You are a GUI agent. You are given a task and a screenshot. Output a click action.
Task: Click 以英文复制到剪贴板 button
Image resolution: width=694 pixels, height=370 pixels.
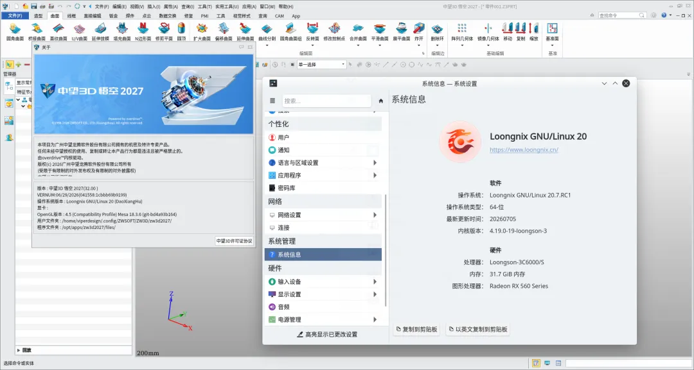(x=478, y=330)
